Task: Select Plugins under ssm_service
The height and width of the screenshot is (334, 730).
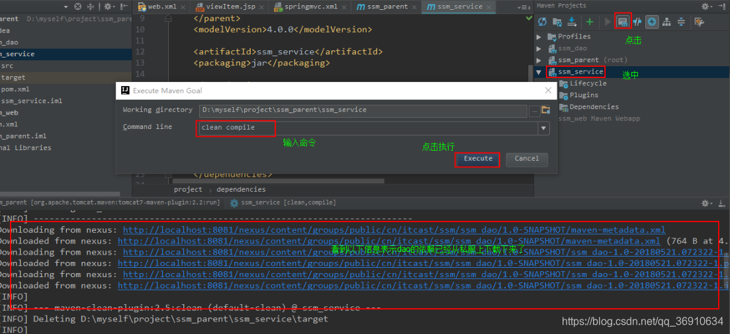Action: [584, 95]
